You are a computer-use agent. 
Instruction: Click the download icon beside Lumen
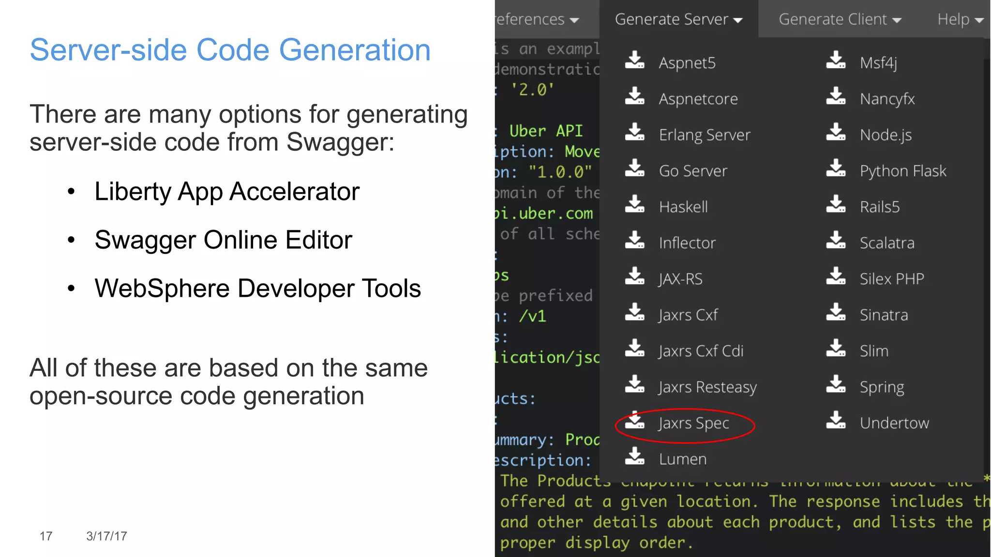634,456
